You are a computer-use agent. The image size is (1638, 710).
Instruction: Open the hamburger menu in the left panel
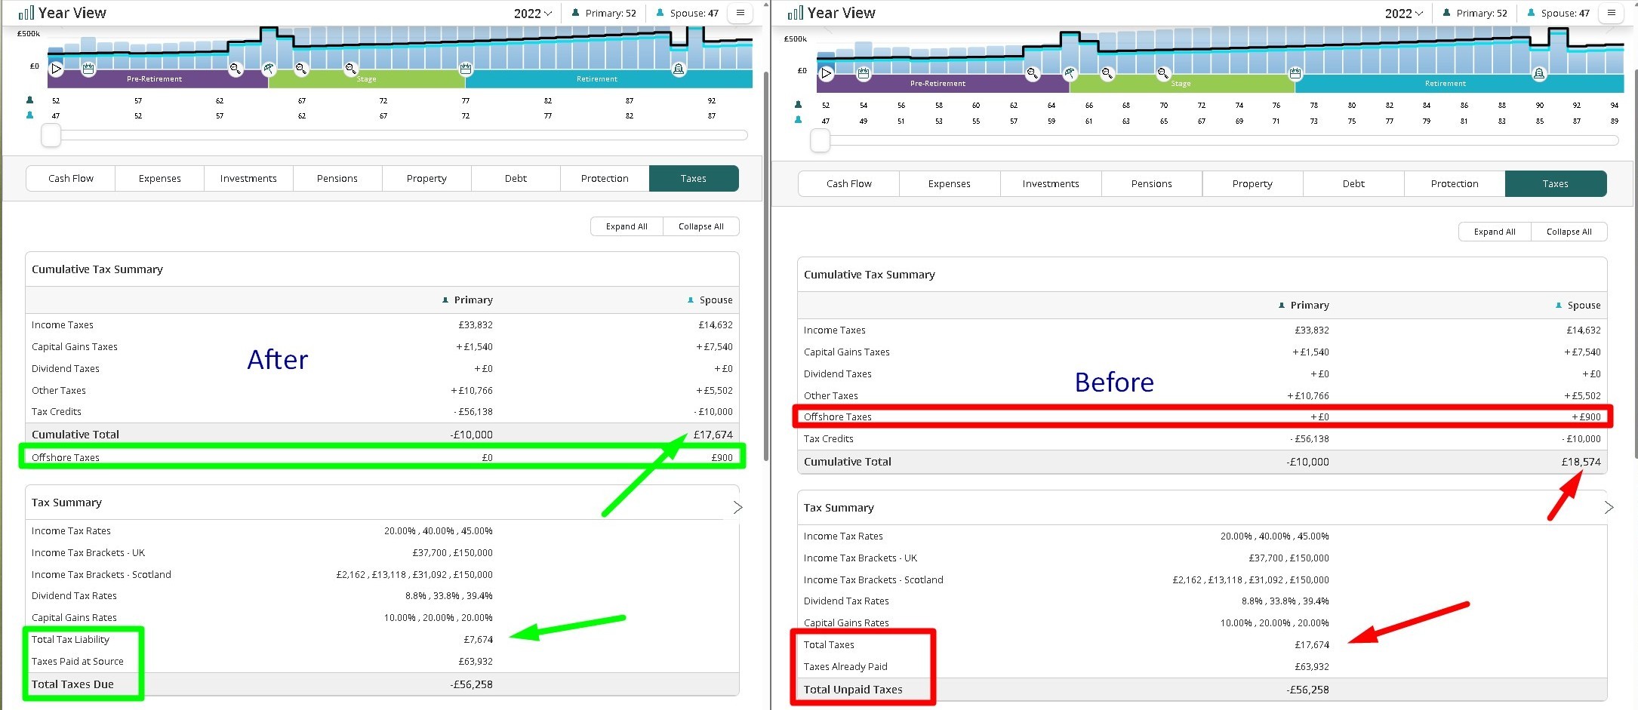[740, 13]
